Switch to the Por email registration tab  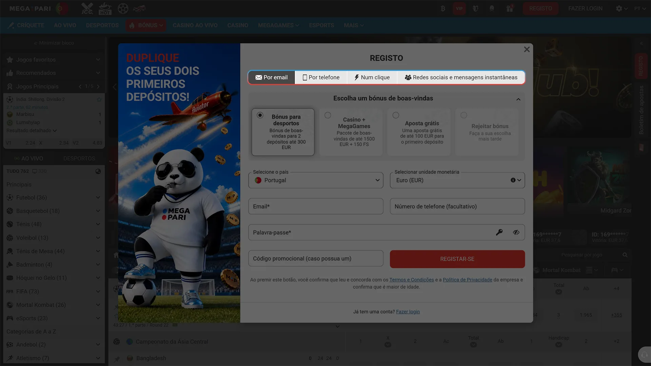coord(272,78)
